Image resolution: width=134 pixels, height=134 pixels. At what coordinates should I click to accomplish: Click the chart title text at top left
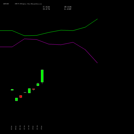pos(23,4)
